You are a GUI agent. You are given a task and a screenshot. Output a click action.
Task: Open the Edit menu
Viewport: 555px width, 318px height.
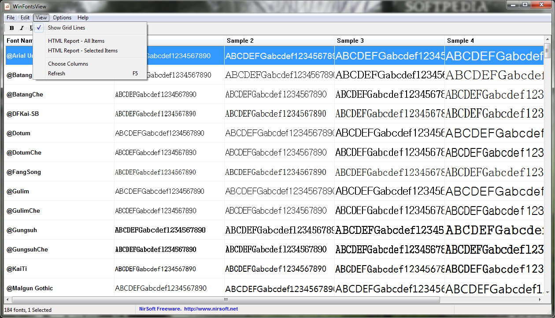pos(25,18)
